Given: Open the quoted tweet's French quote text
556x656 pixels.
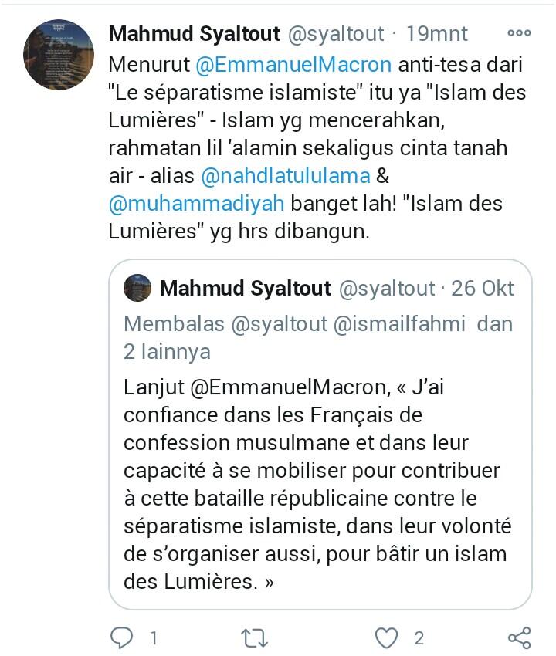Looking at the screenshot, I should point(317,484).
